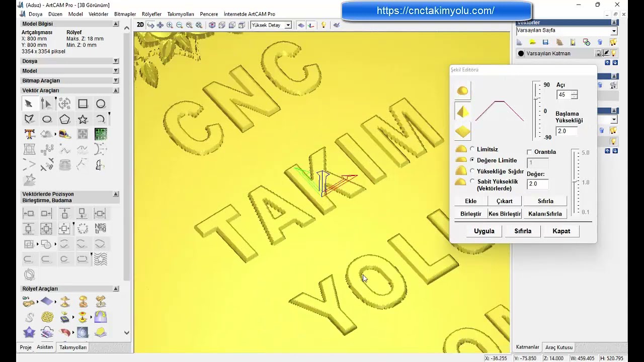This screenshot has width=644, height=362.
Task: Click the Uygula button
Action: [x=484, y=231]
